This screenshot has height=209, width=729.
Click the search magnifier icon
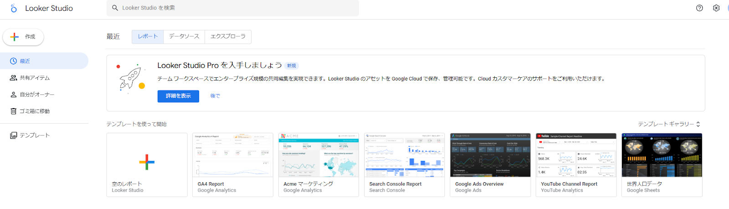[115, 8]
